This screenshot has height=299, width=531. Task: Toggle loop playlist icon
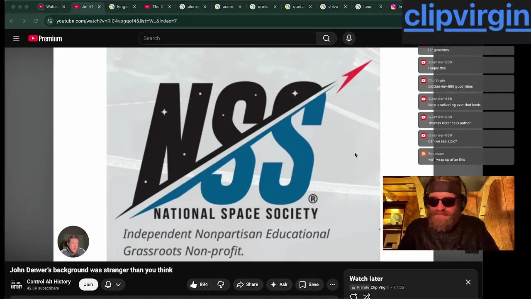click(x=353, y=296)
